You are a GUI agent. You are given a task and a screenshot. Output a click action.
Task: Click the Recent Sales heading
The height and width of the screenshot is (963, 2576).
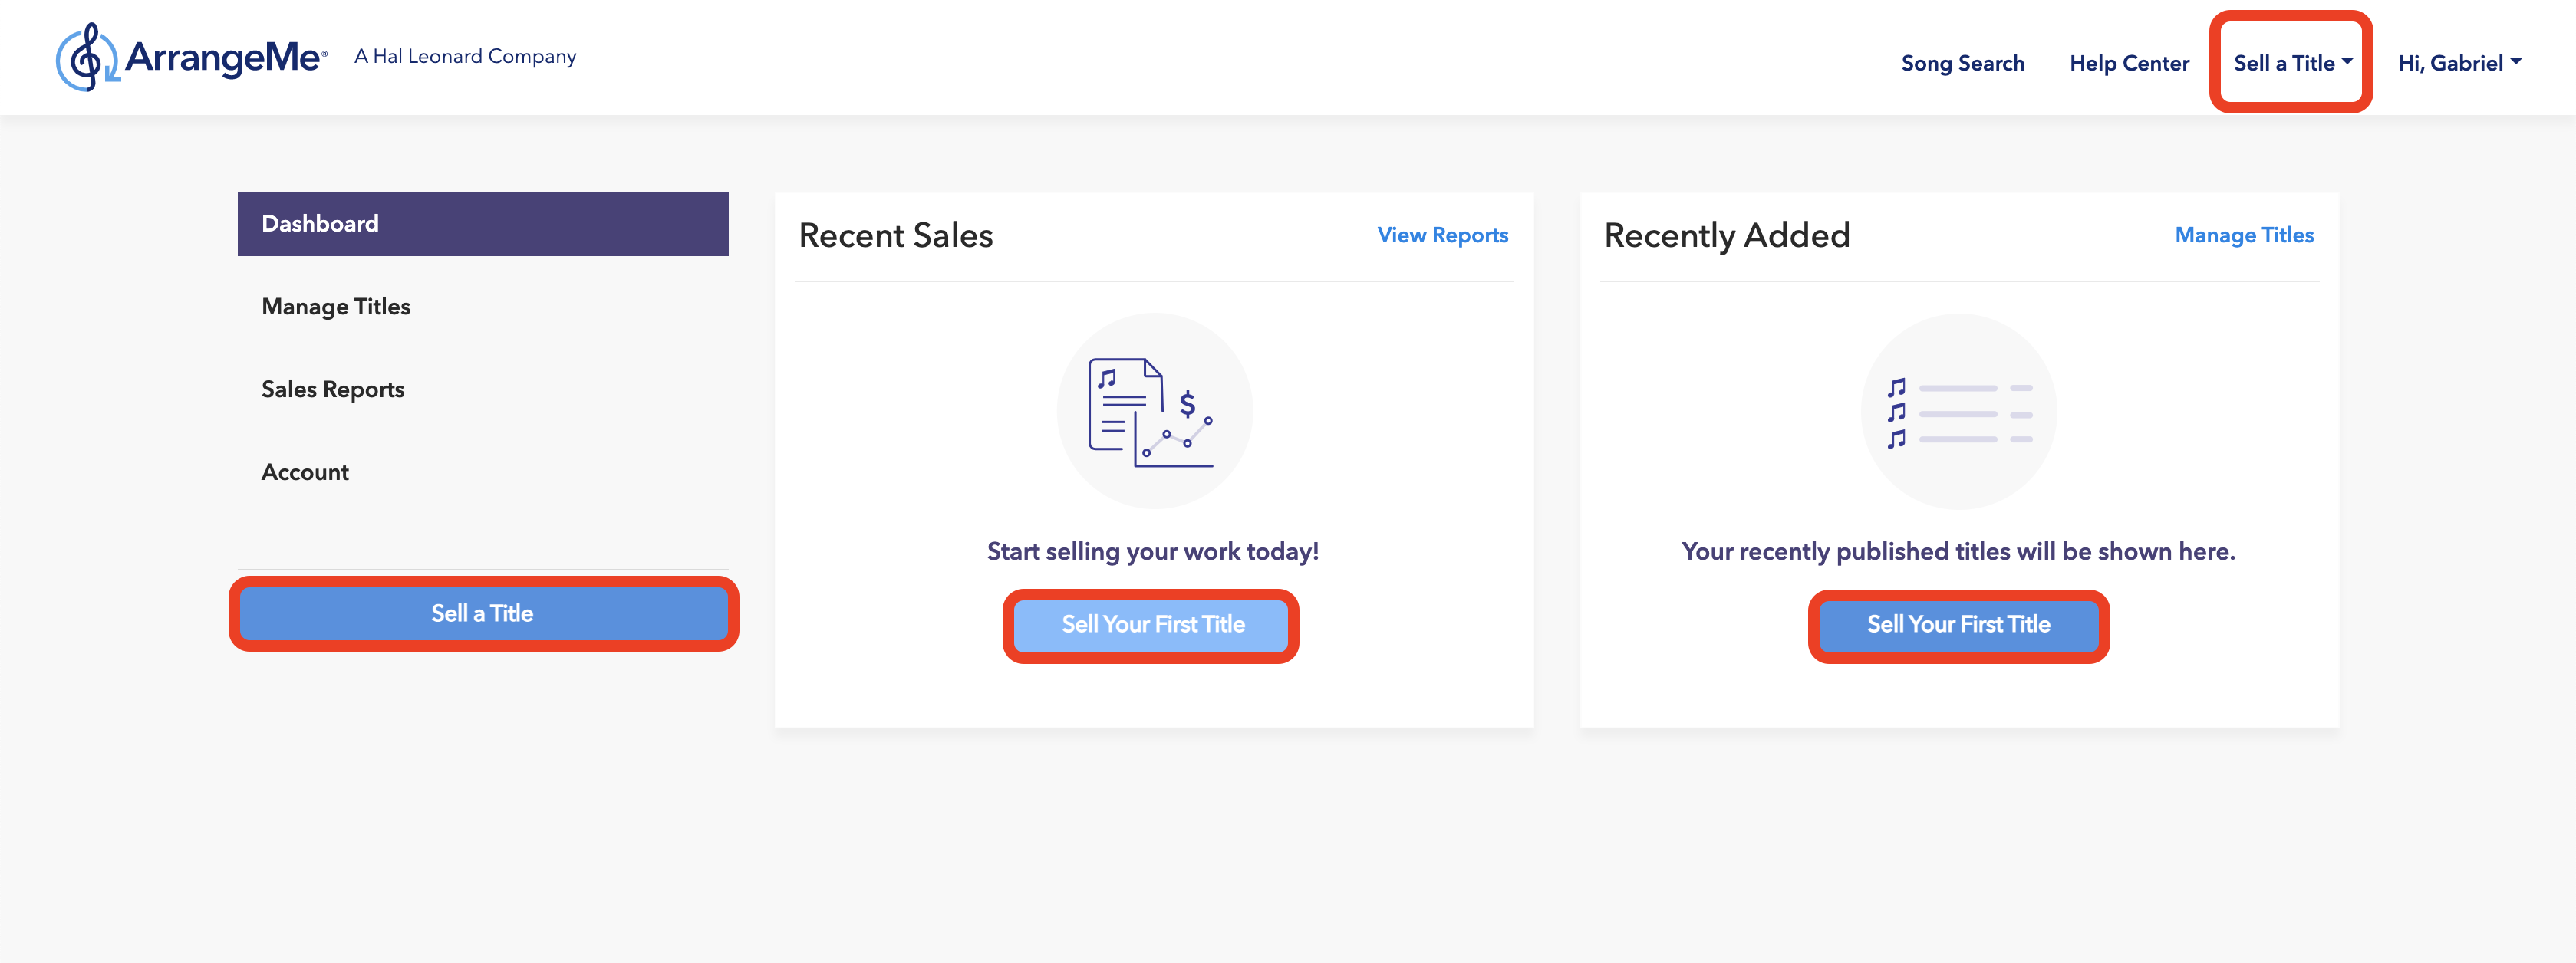[x=895, y=235]
